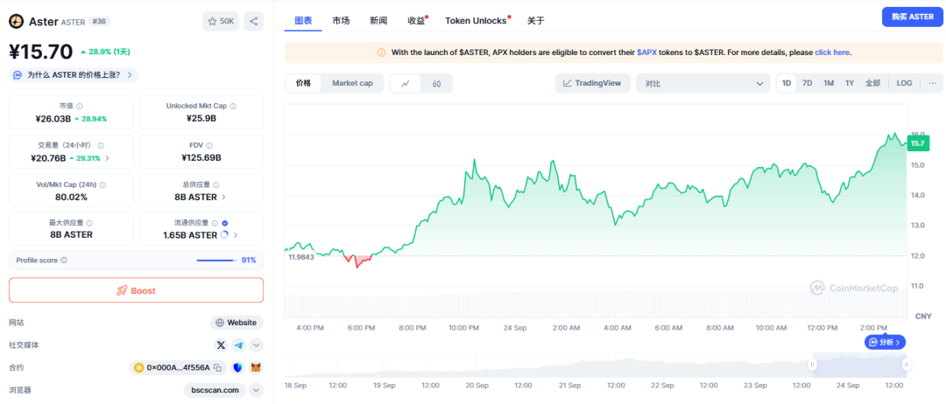Switch to the 收益 tab
This screenshot has height=404, width=946.
point(416,20)
